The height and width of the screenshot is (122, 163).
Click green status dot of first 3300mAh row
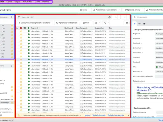pyautogui.click(x=29, y=31)
